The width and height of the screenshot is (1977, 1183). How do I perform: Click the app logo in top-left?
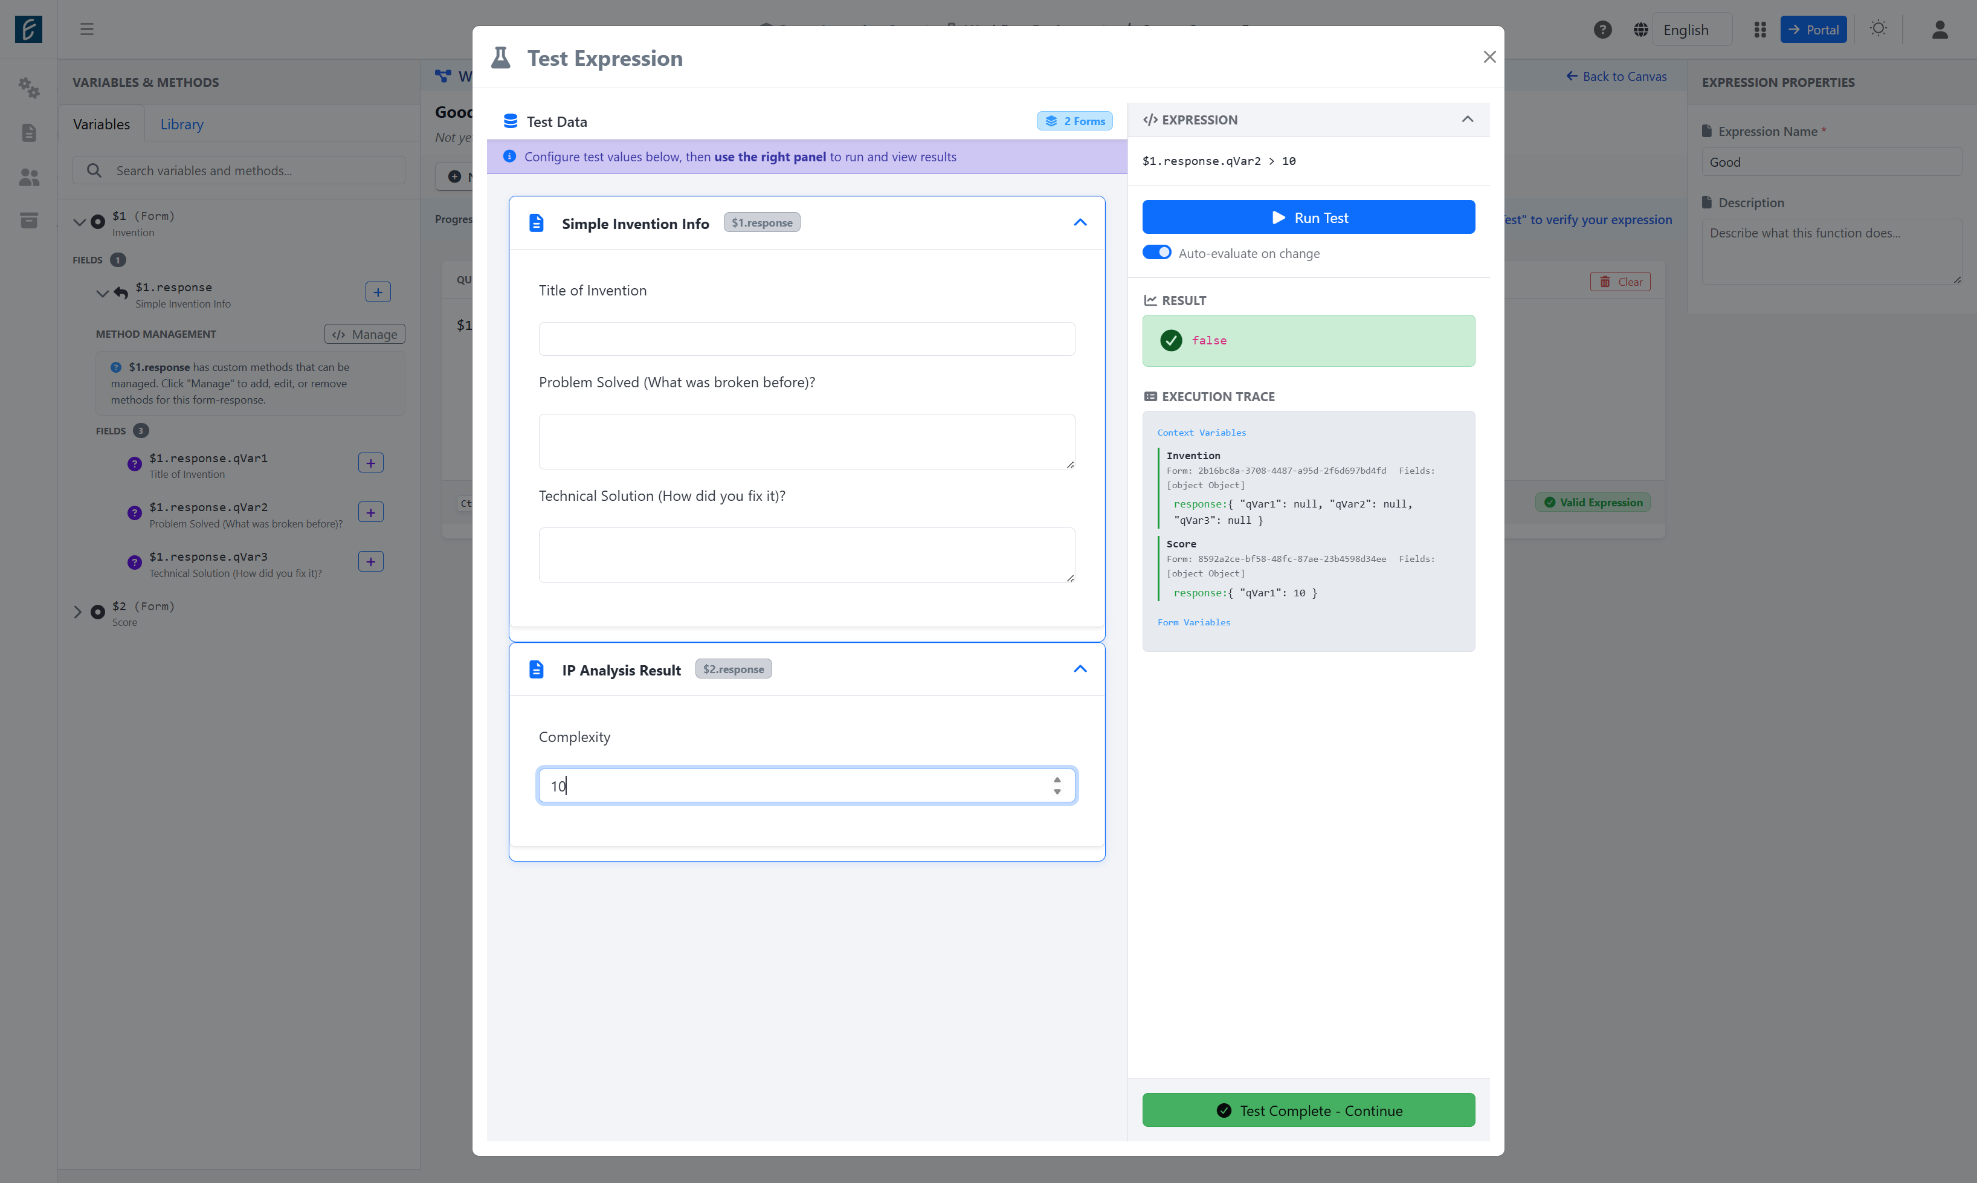coord(28,30)
